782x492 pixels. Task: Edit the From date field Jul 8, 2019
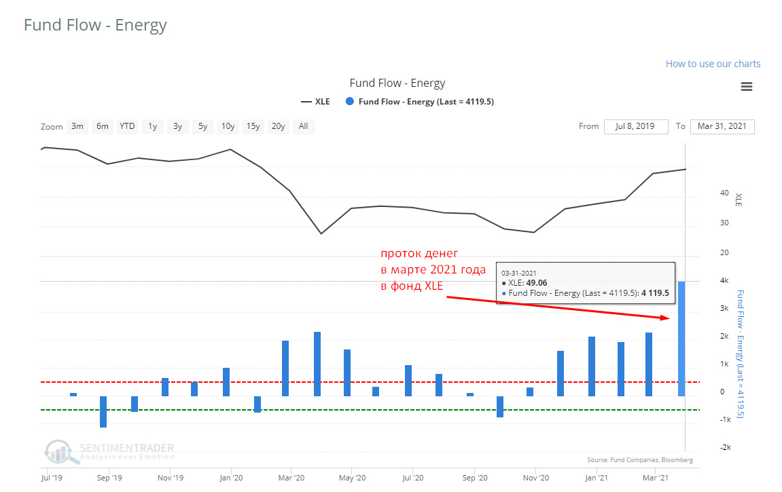click(635, 126)
